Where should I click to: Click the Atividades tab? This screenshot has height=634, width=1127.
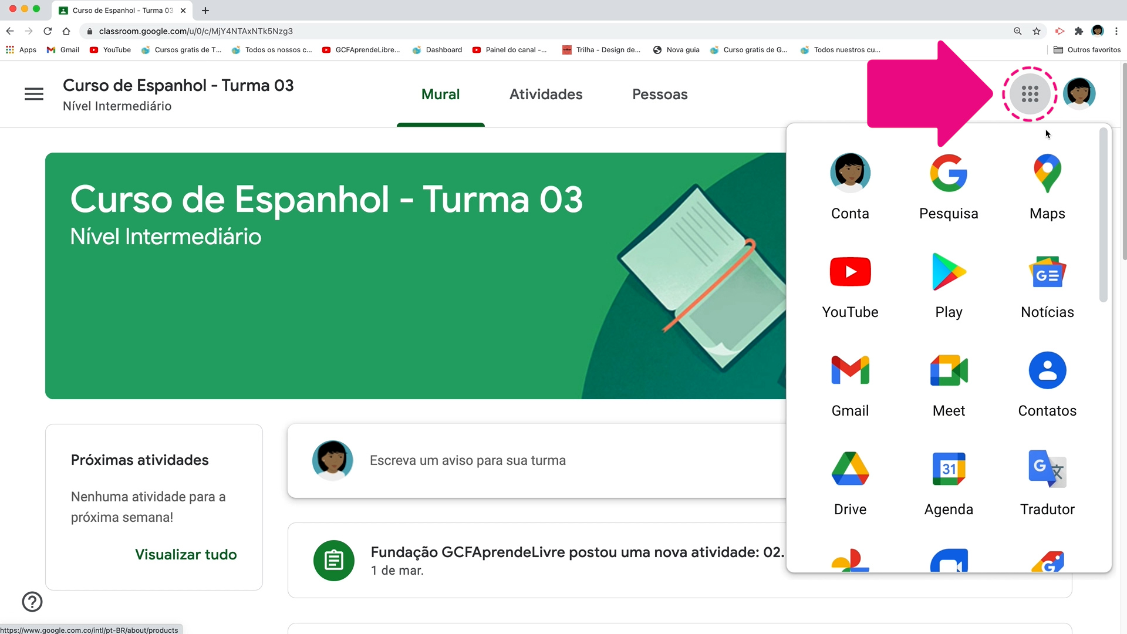[546, 94]
